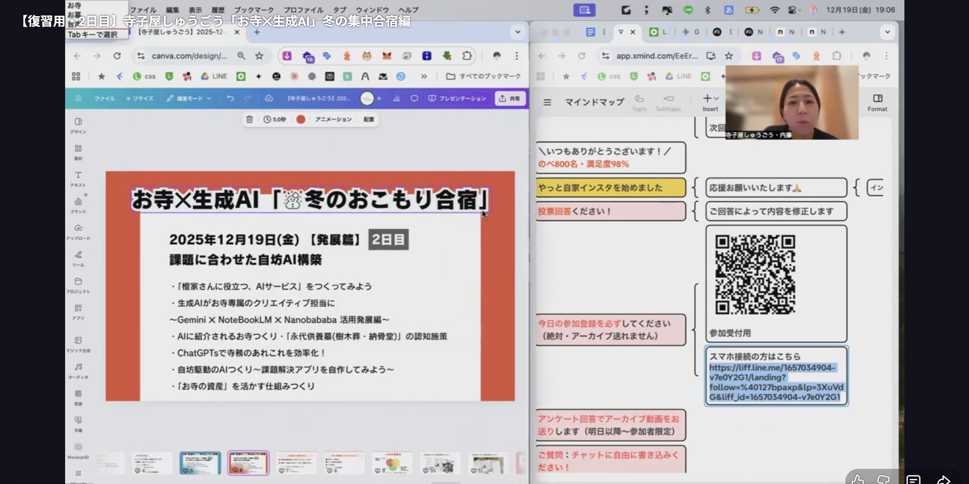Click the 共有 share button
Screen dimensions: 969x484
click(x=510, y=98)
